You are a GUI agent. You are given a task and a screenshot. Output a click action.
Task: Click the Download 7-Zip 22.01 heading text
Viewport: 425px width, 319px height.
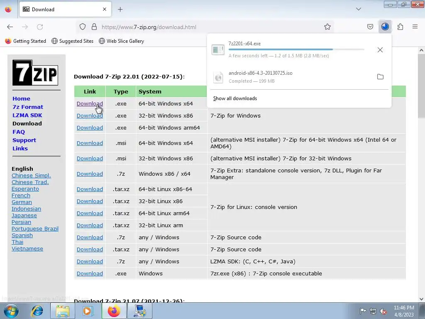pyautogui.click(x=129, y=77)
